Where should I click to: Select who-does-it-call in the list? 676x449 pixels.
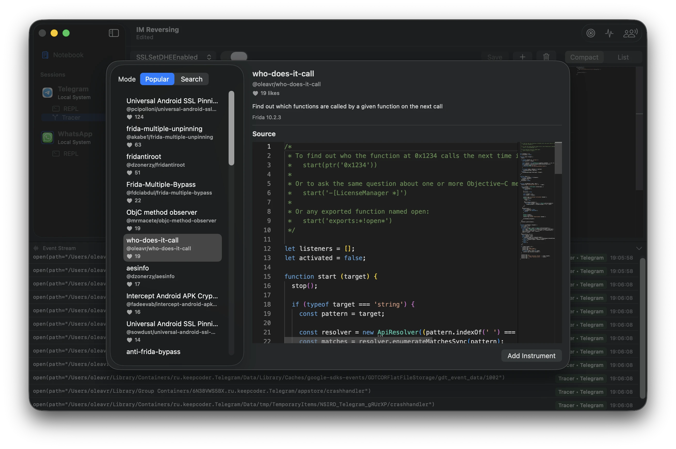point(172,248)
